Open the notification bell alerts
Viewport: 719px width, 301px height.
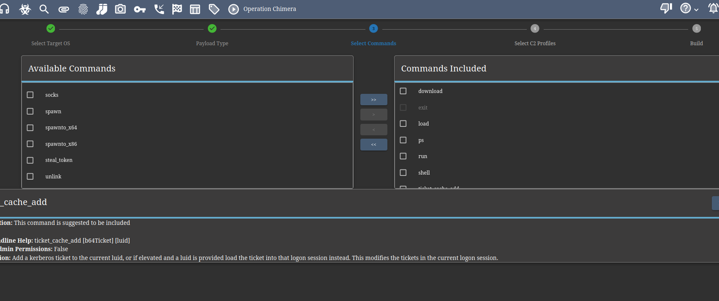click(713, 8)
